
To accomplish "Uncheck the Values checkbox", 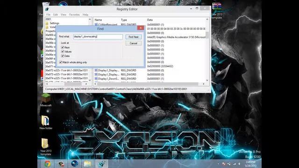I will coord(62,51).
